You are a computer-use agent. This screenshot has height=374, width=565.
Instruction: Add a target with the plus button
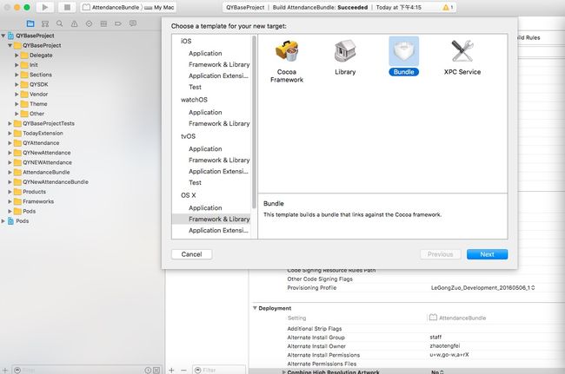tap(171, 370)
